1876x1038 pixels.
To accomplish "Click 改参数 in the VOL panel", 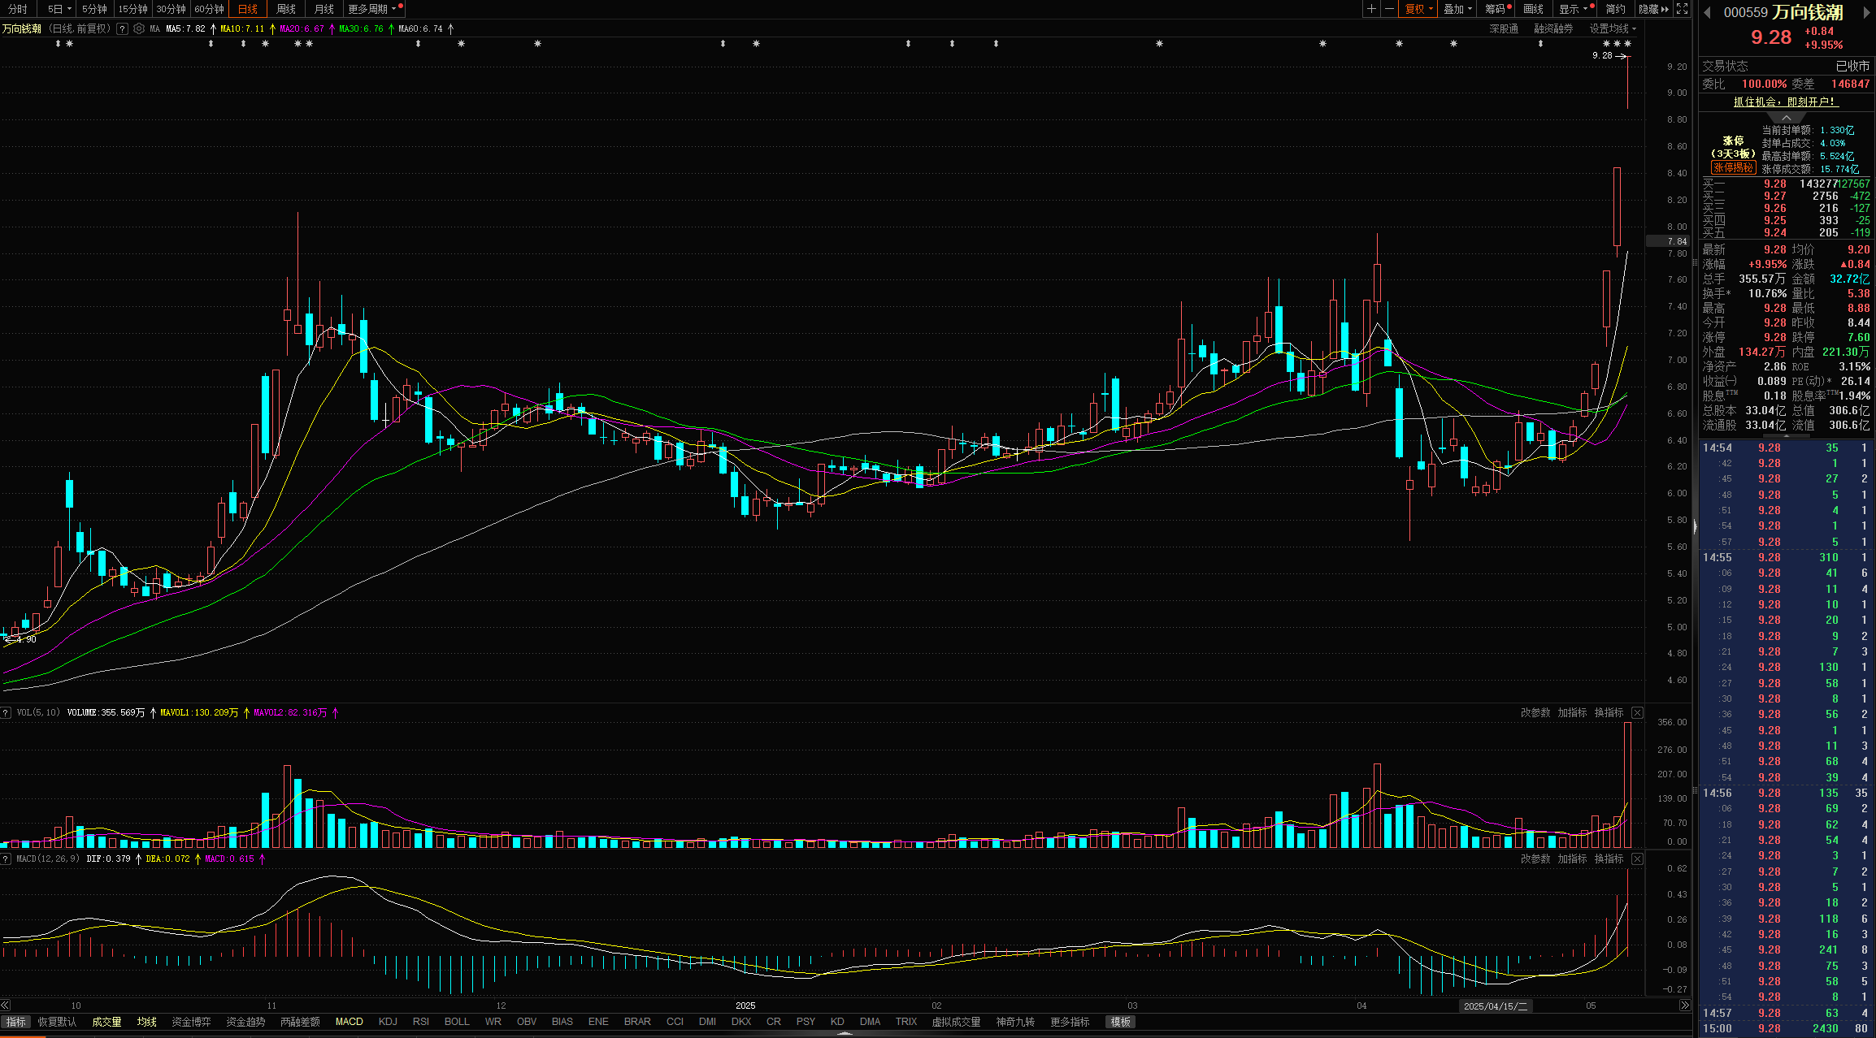I will (x=1535, y=712).
